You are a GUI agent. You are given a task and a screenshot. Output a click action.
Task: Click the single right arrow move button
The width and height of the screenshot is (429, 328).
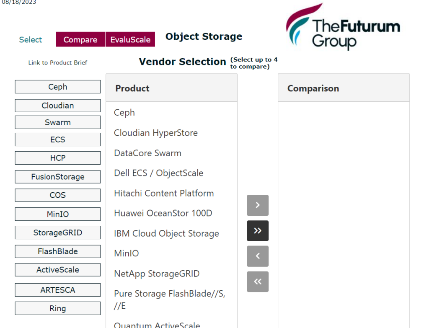[258, 205]
